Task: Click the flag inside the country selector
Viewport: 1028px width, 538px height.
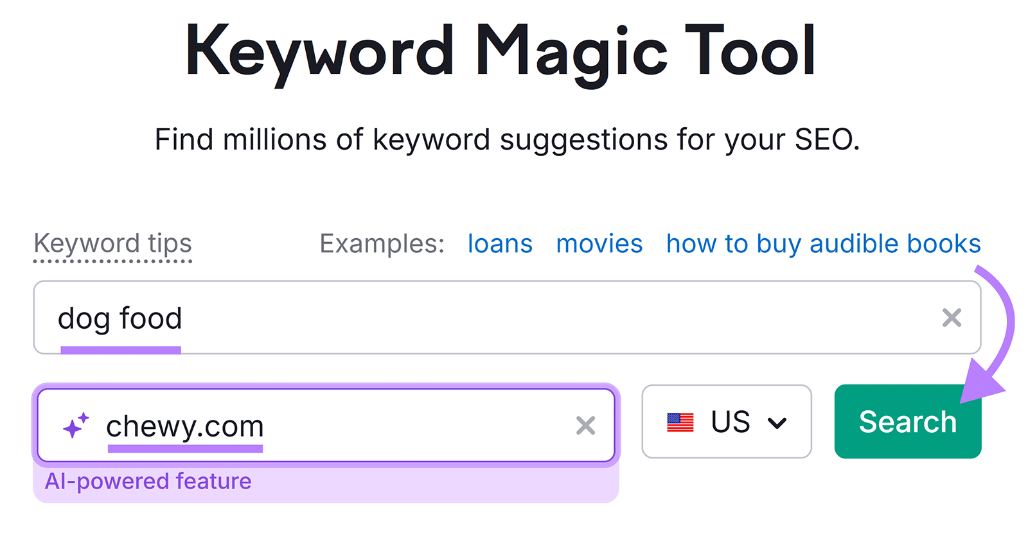Action: pos(682,422)
